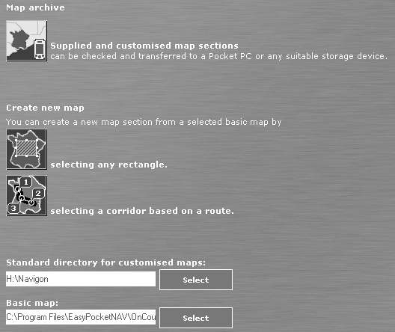Click waypoint badge 1 in corridor icon
Viewport: 395px width, 332px height.
25,182
